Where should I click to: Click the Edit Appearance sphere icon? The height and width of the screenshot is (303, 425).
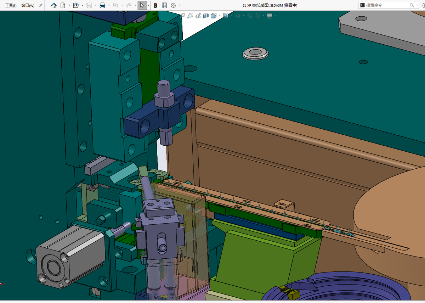point(250,16)
